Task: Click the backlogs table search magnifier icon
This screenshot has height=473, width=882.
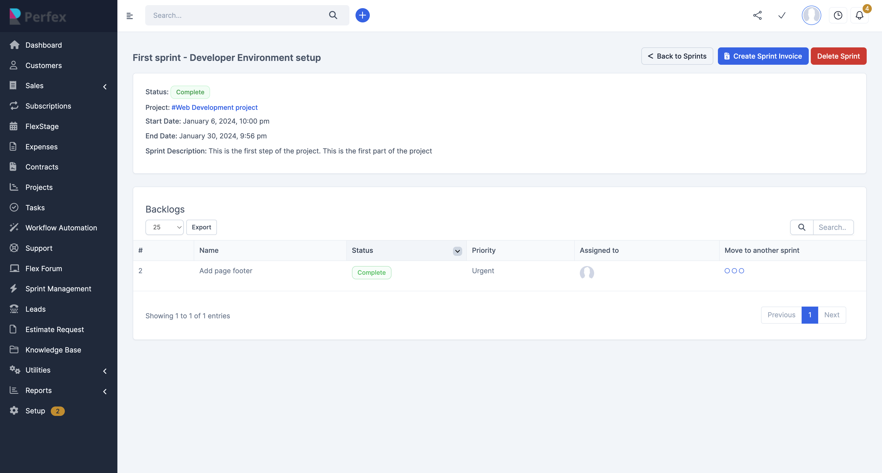Action: coord(802,227)
